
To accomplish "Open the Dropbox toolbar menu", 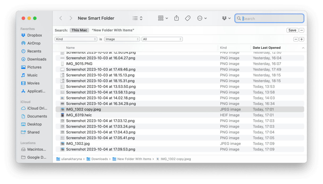I will point(226,18).
